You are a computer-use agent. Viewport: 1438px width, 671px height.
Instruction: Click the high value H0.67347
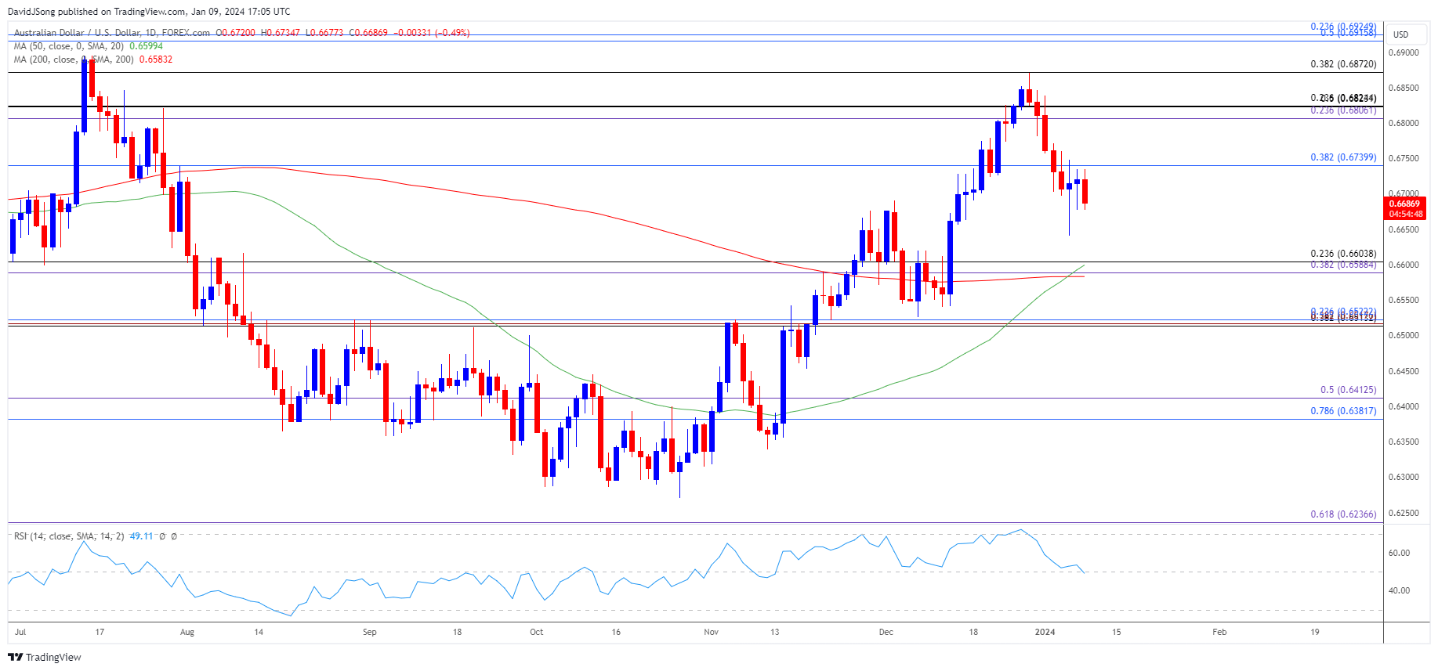(280, 33)
